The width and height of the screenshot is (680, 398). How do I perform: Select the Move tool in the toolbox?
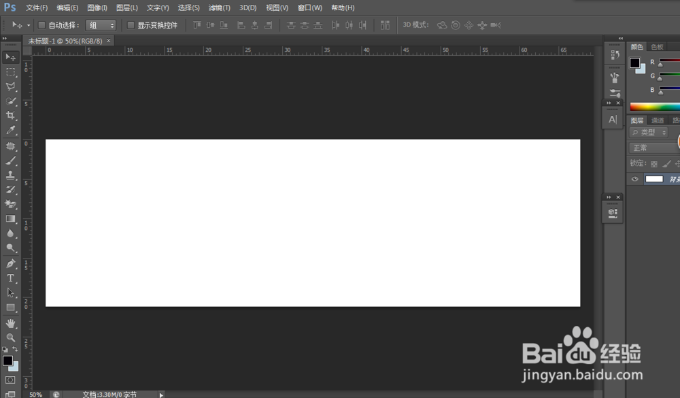(10, 57)
